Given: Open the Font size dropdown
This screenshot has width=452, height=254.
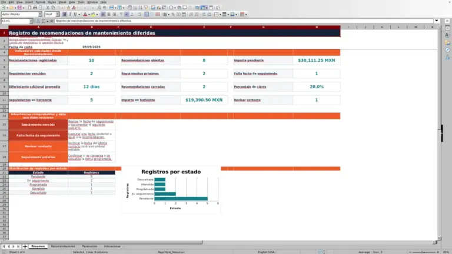Looking at the screenshot, I should 57,14.
